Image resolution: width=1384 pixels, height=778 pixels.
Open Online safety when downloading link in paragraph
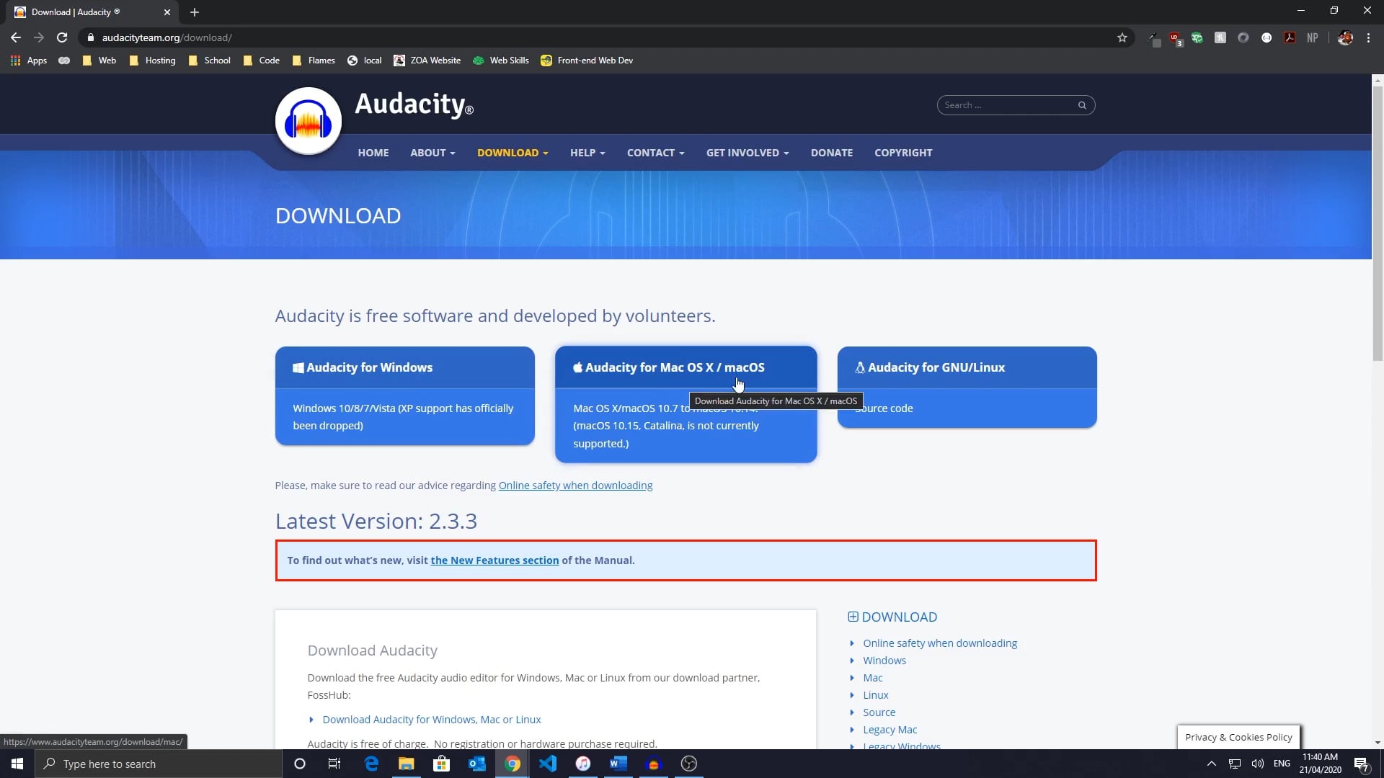575,486
